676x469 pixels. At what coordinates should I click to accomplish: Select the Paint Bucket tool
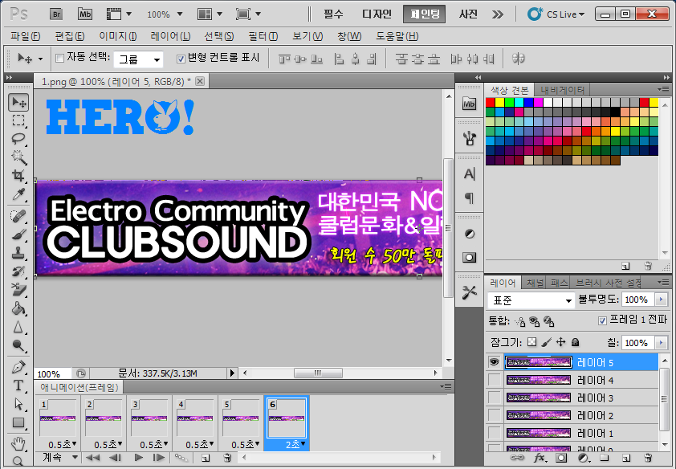tap(18, 308)
